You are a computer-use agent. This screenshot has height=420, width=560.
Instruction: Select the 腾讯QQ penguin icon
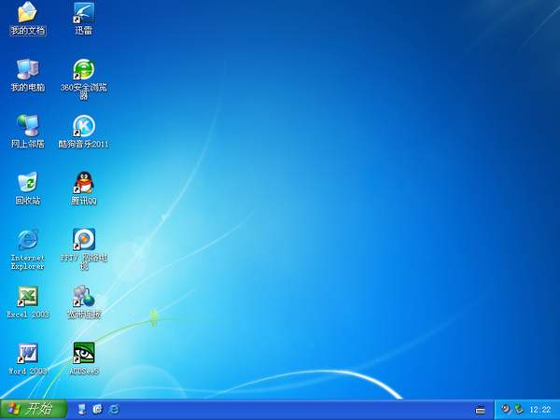tap(84, 183)
